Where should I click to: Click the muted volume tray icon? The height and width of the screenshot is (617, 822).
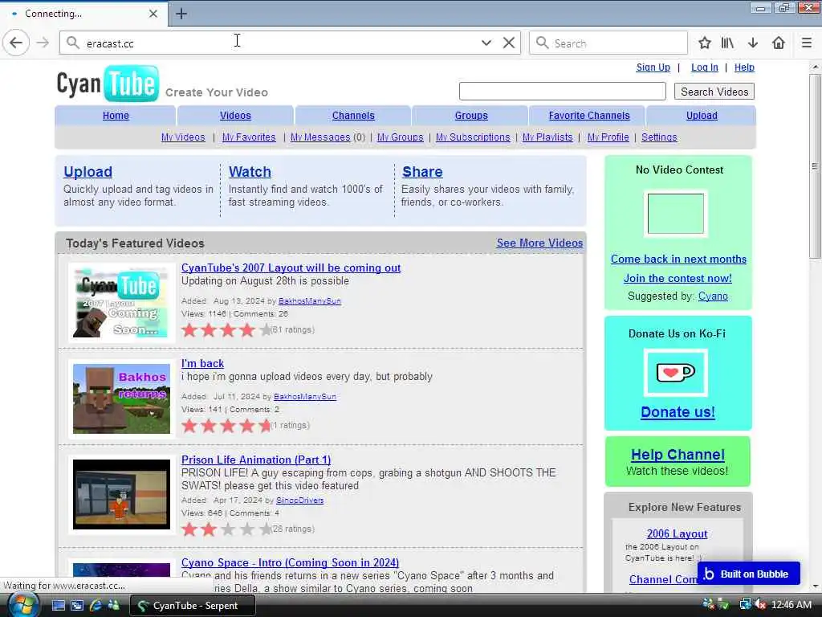(x=760, y=605)
